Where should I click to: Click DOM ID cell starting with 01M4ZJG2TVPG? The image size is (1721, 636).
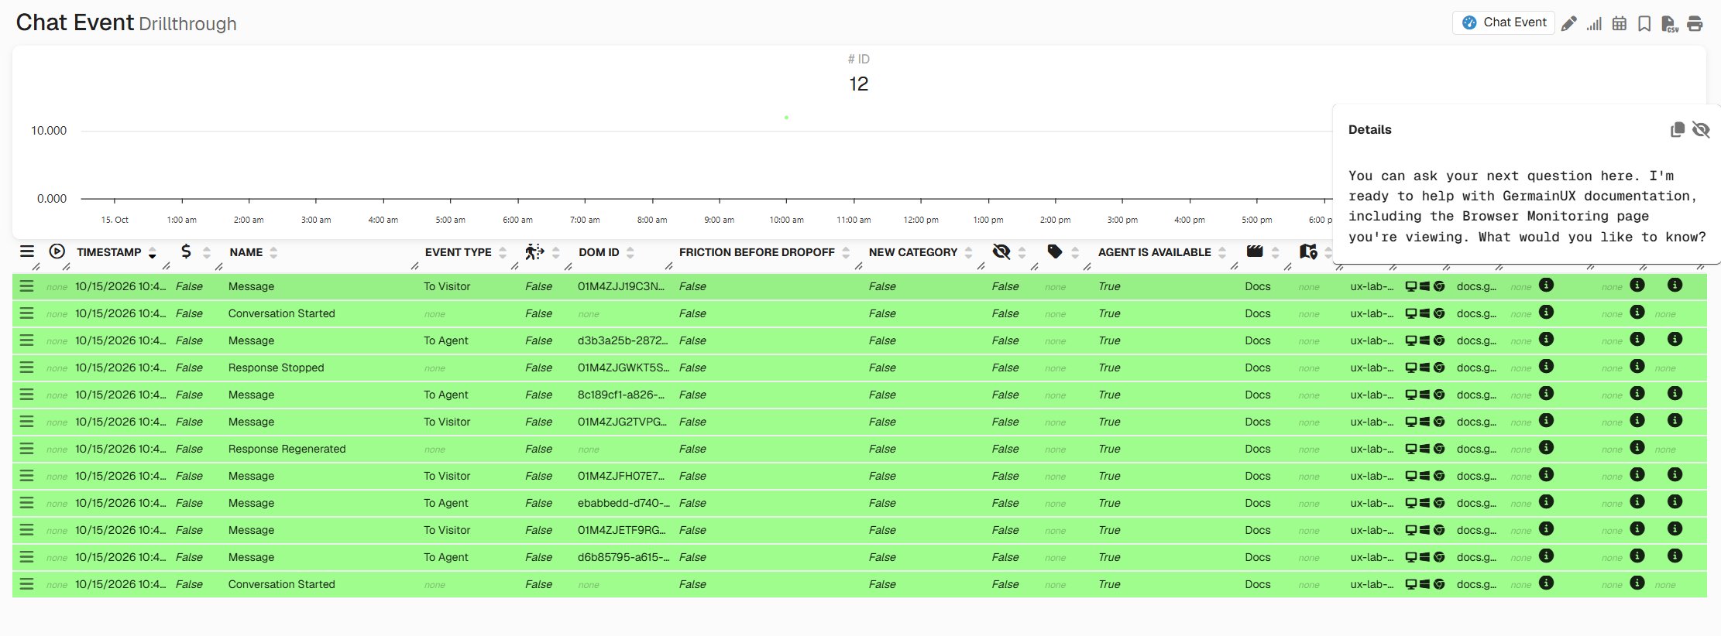tap(622, 422)
